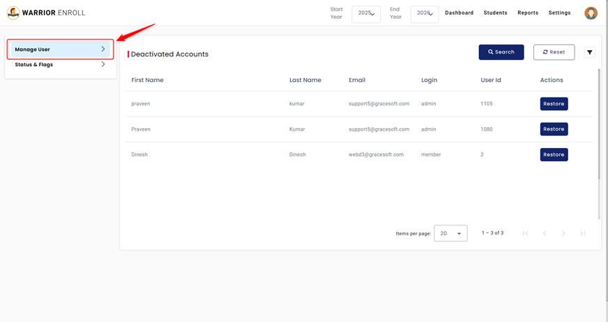Open the Students menu
This screenshot has height=322, width=608.
click(x=495, y=13)
